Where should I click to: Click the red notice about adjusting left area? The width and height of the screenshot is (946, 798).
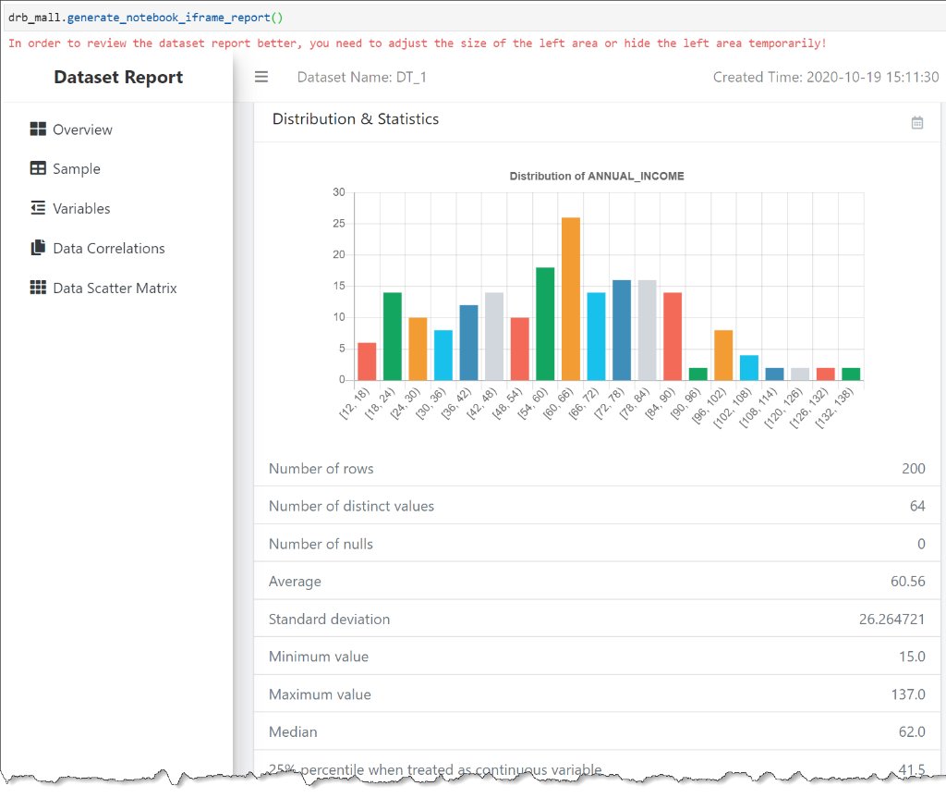[417, 43]
